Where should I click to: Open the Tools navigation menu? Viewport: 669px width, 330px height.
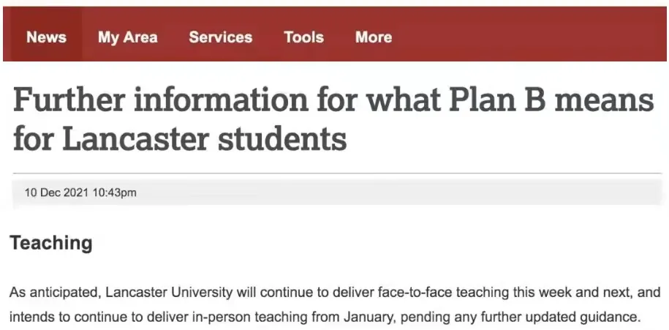(x=303, y=37)
